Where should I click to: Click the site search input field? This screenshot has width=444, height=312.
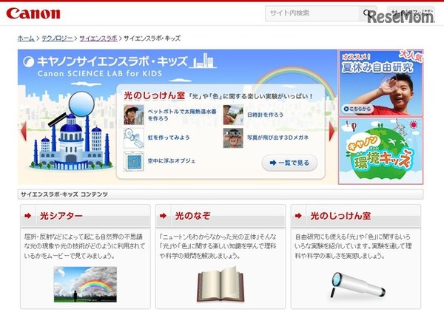coord(312,13)
